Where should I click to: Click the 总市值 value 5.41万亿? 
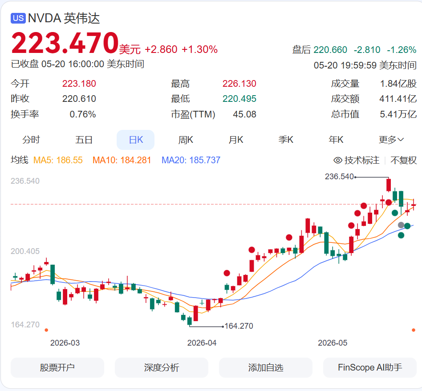(x=398, y=114)
